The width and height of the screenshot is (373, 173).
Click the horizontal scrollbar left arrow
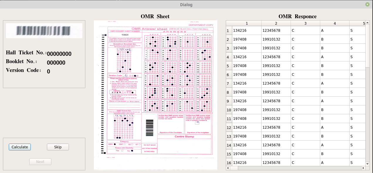coord(228,168)
